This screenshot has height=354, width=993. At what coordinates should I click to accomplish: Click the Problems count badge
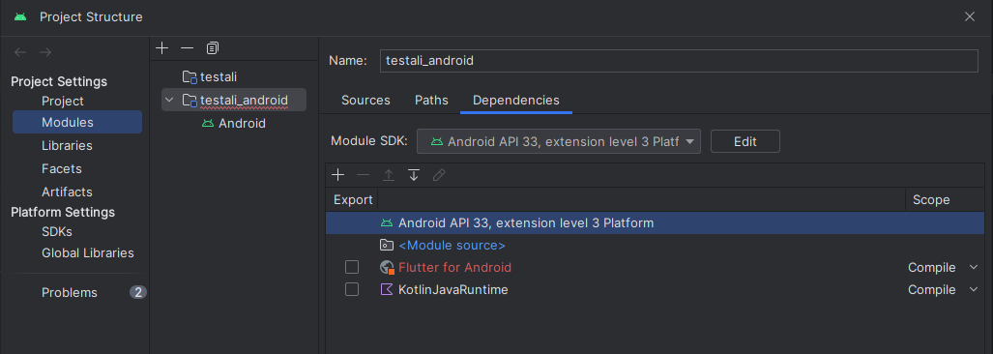(138, 292)
